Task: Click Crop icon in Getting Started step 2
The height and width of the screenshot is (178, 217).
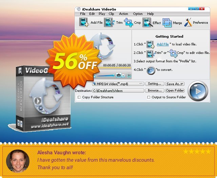Action: tap(173, 53)
